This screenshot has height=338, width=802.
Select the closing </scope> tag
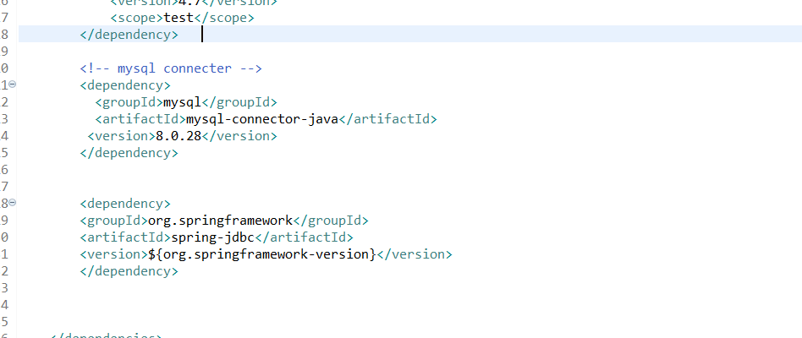click(x=224, y=18)
